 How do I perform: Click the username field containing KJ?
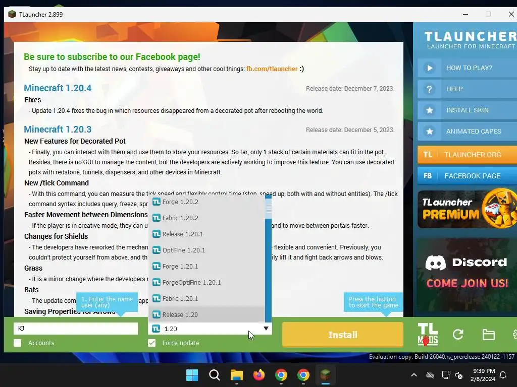coord(76,329)
